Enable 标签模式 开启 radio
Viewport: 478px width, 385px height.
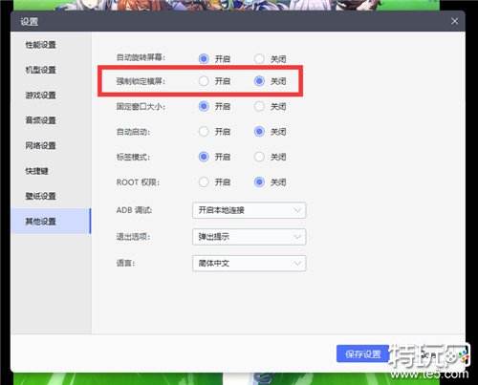[x=204, y=157]
